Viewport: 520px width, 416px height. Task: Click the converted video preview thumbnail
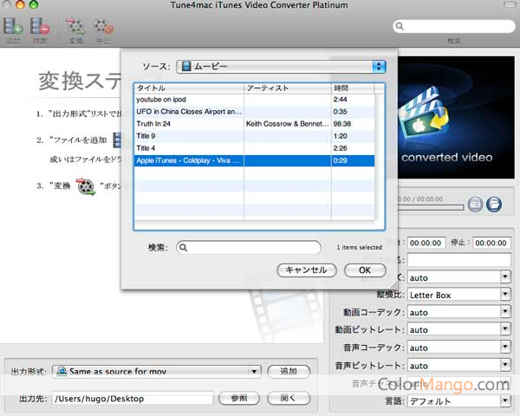(456, 117)
